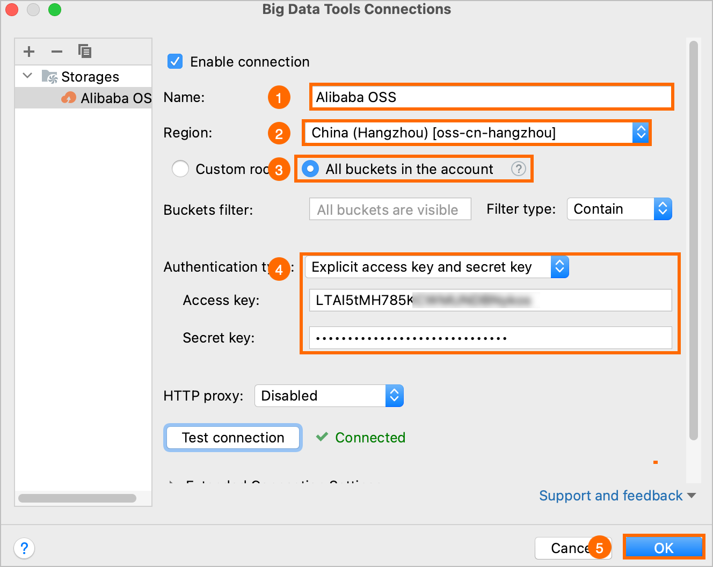Click the red close window button

point(12,10)
